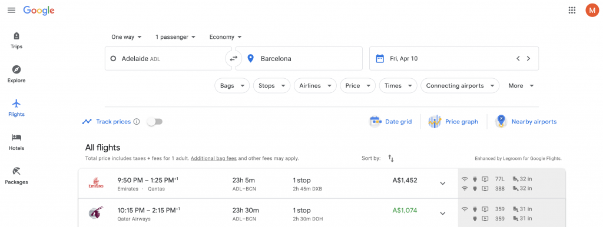
Task: Click the Qatar Airways logo
Action: [x=96, y=213]
